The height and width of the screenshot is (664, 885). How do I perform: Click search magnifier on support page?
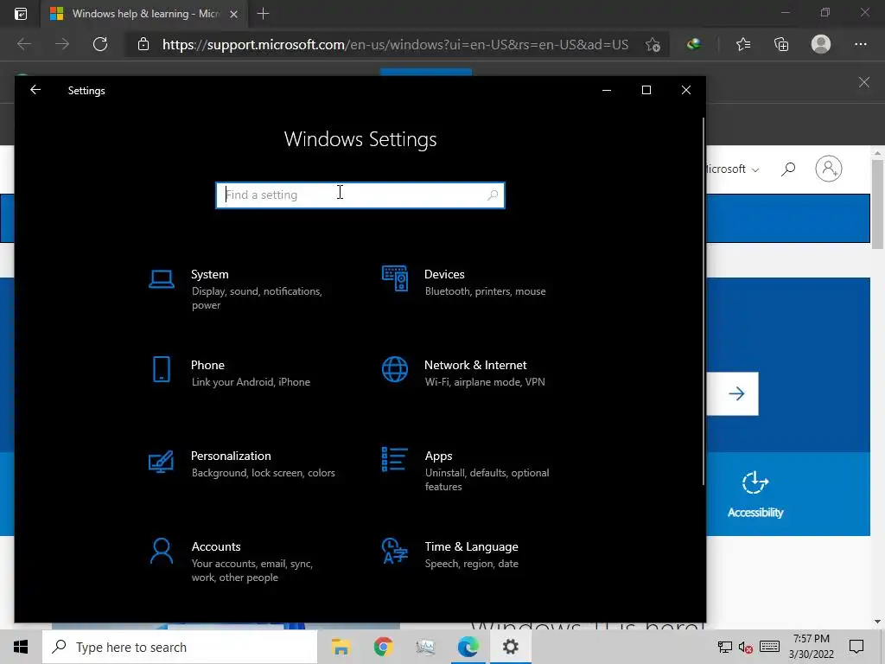(x=788, y=169)
